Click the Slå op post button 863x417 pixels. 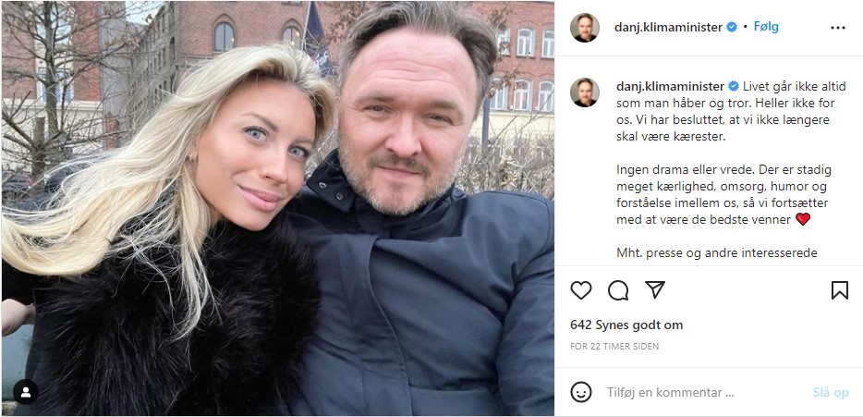pyautogui.click(x=831, y=392)
